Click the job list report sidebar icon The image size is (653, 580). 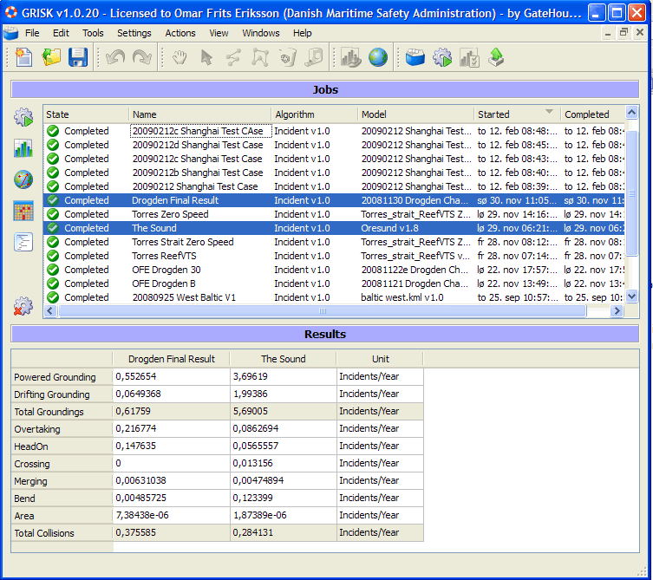(23, 242)
